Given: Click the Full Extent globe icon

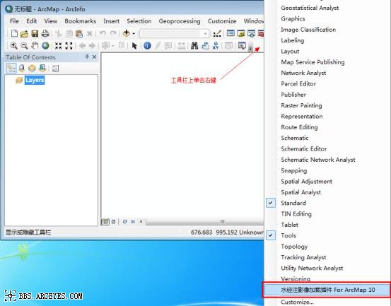Looking at the screenshot, I should (45, 45).
